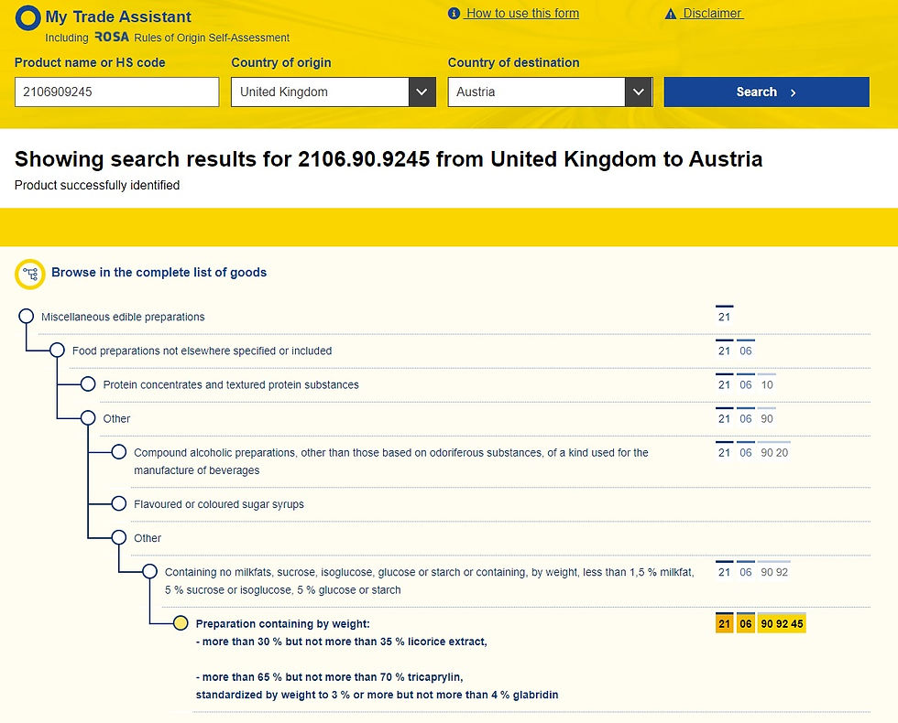Select the highlighted yellow Preparation containing node circle
Image resolution: width=898 pixels, height=723 pixels.
coord(181,623)
